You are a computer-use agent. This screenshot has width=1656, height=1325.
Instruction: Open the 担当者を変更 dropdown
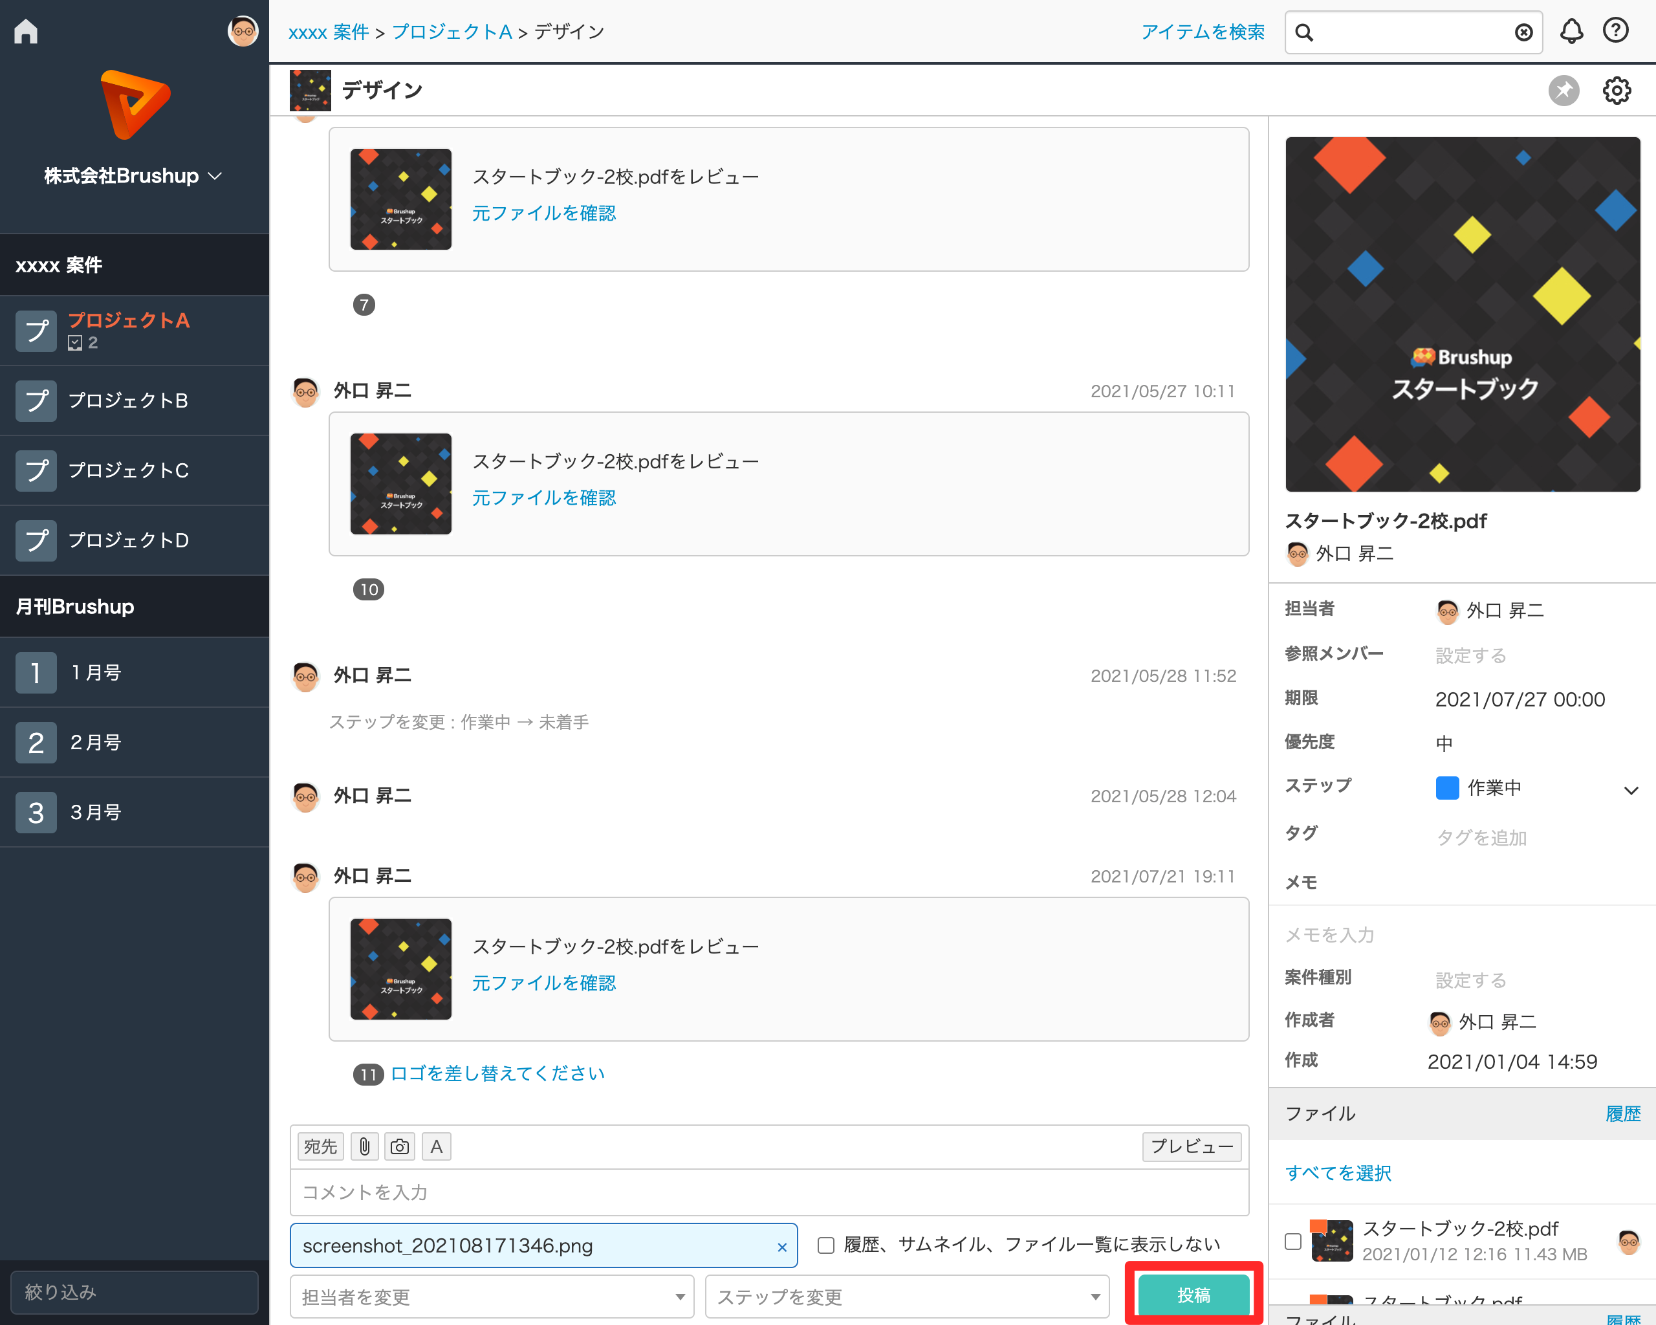pos(492,1297)
